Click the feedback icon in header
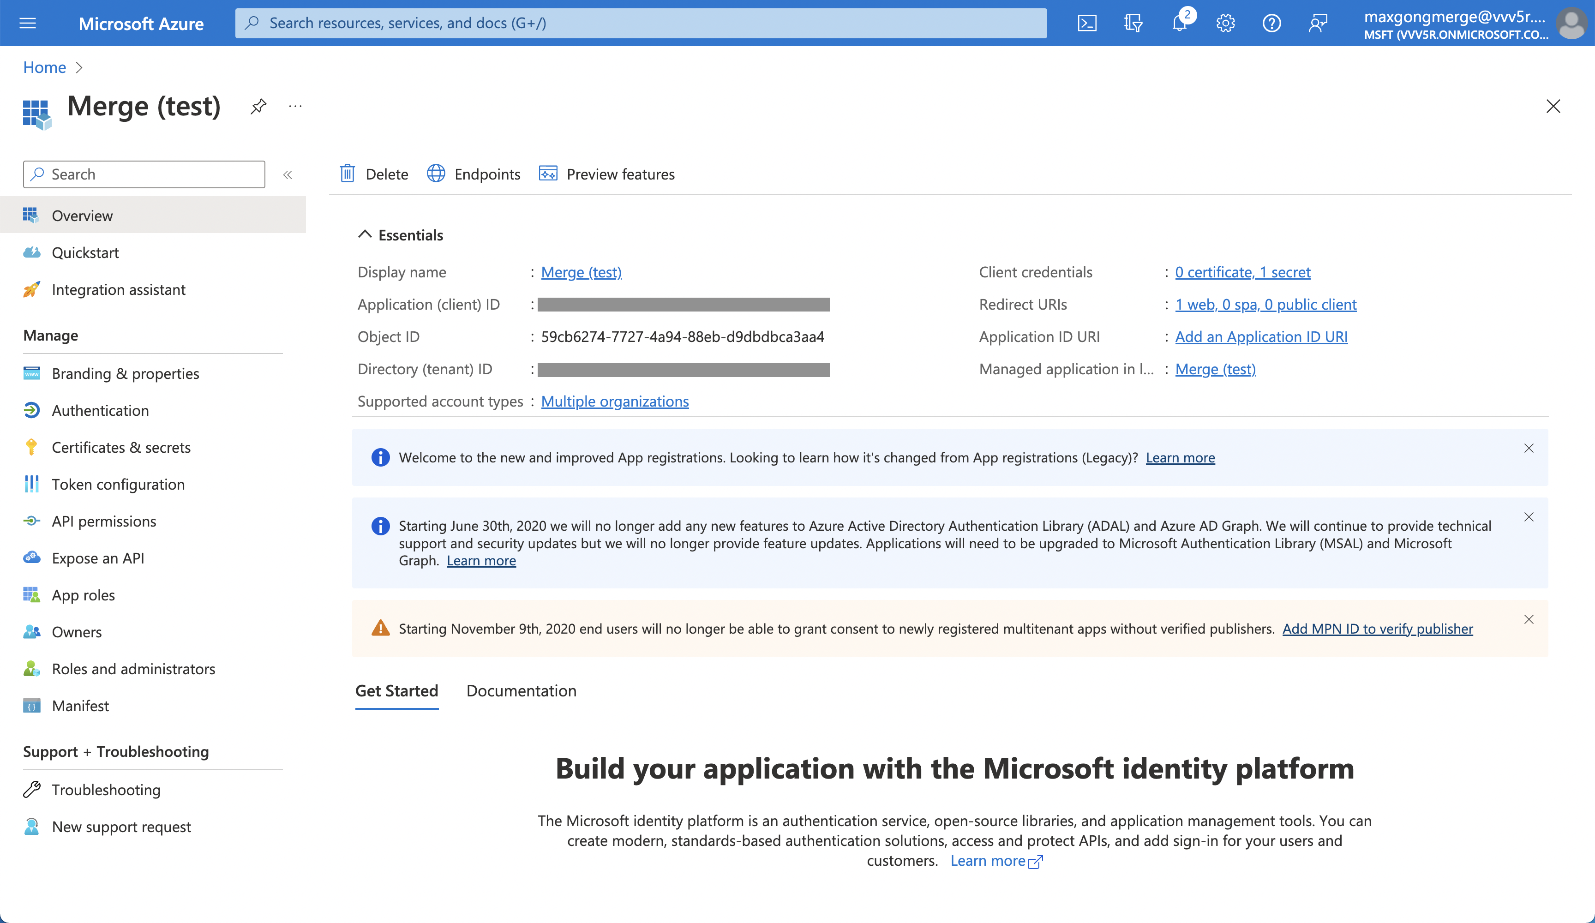 [1318, 24]
